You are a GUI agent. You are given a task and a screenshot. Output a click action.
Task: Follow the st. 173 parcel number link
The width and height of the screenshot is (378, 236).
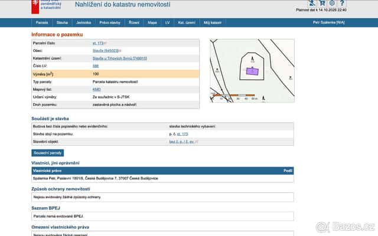point(98,43)
